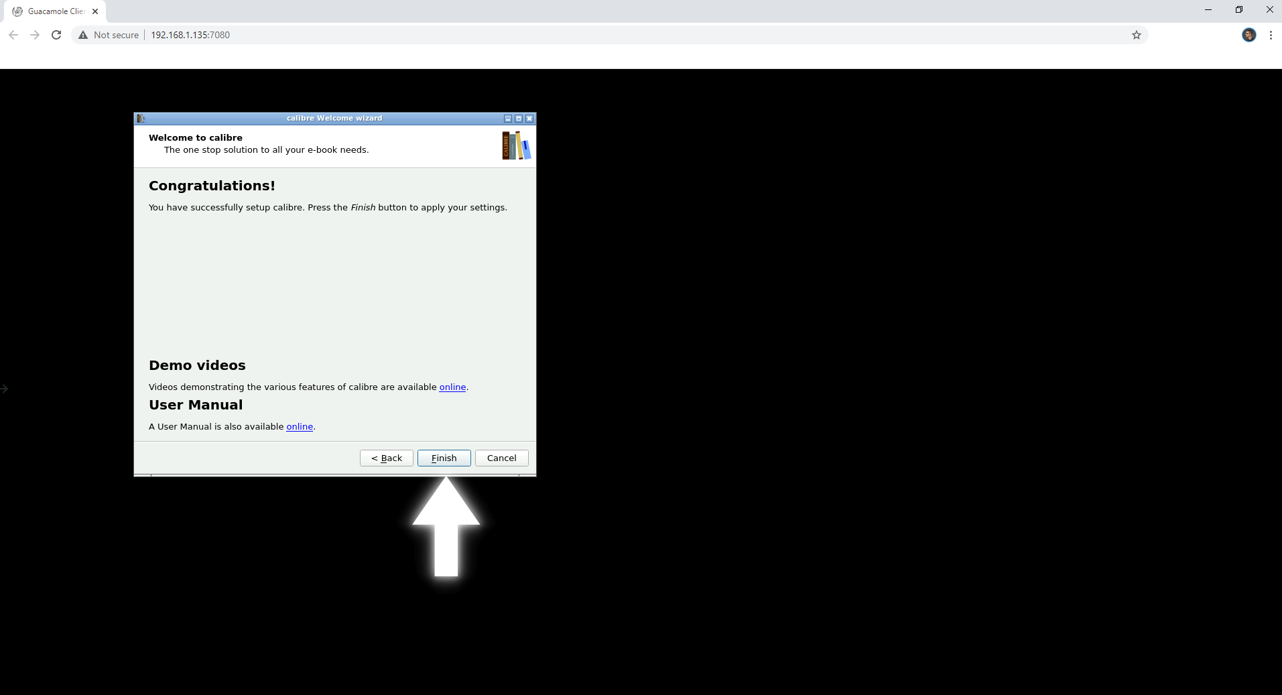Image resolution: width=1282 pixels, height=695 pixels.
Task: Minimize the Chrome browser window
Action: [x=1208, y=10]
